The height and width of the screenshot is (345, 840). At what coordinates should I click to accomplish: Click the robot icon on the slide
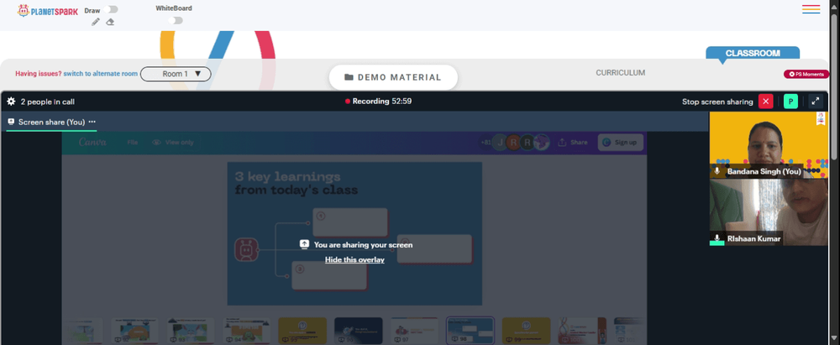click(246, 249)
